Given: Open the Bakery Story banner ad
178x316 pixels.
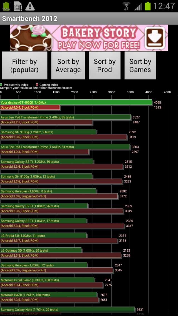Looking at the screenshot, I should point(89,38).
